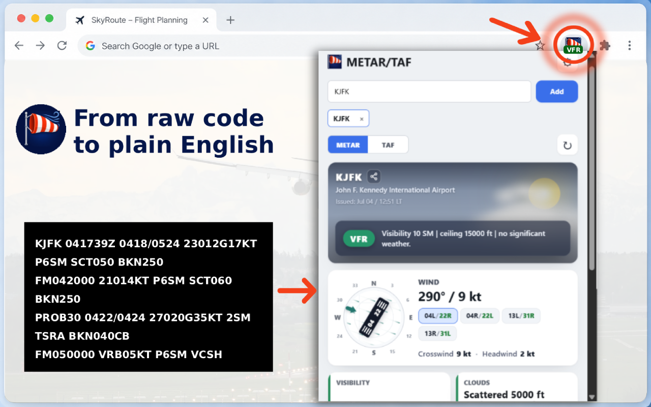Click the macOS green fullscreen window button
Screen dimensions: 651x407
[49, 18]
